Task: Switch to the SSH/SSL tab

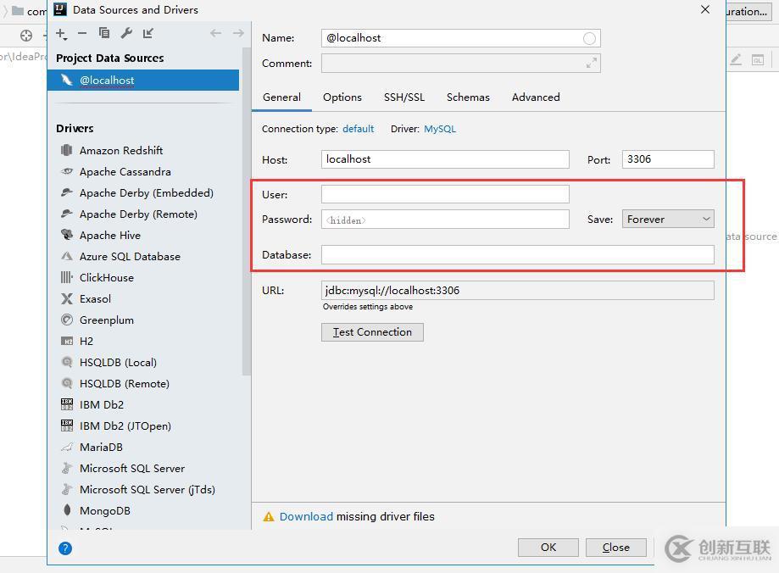Action: [404, 97]
